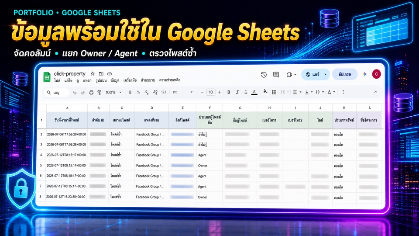This screenshot has height=236, width=419.
Task: Expand the meeting camera dropdown arrow
Action: (295, 75)
